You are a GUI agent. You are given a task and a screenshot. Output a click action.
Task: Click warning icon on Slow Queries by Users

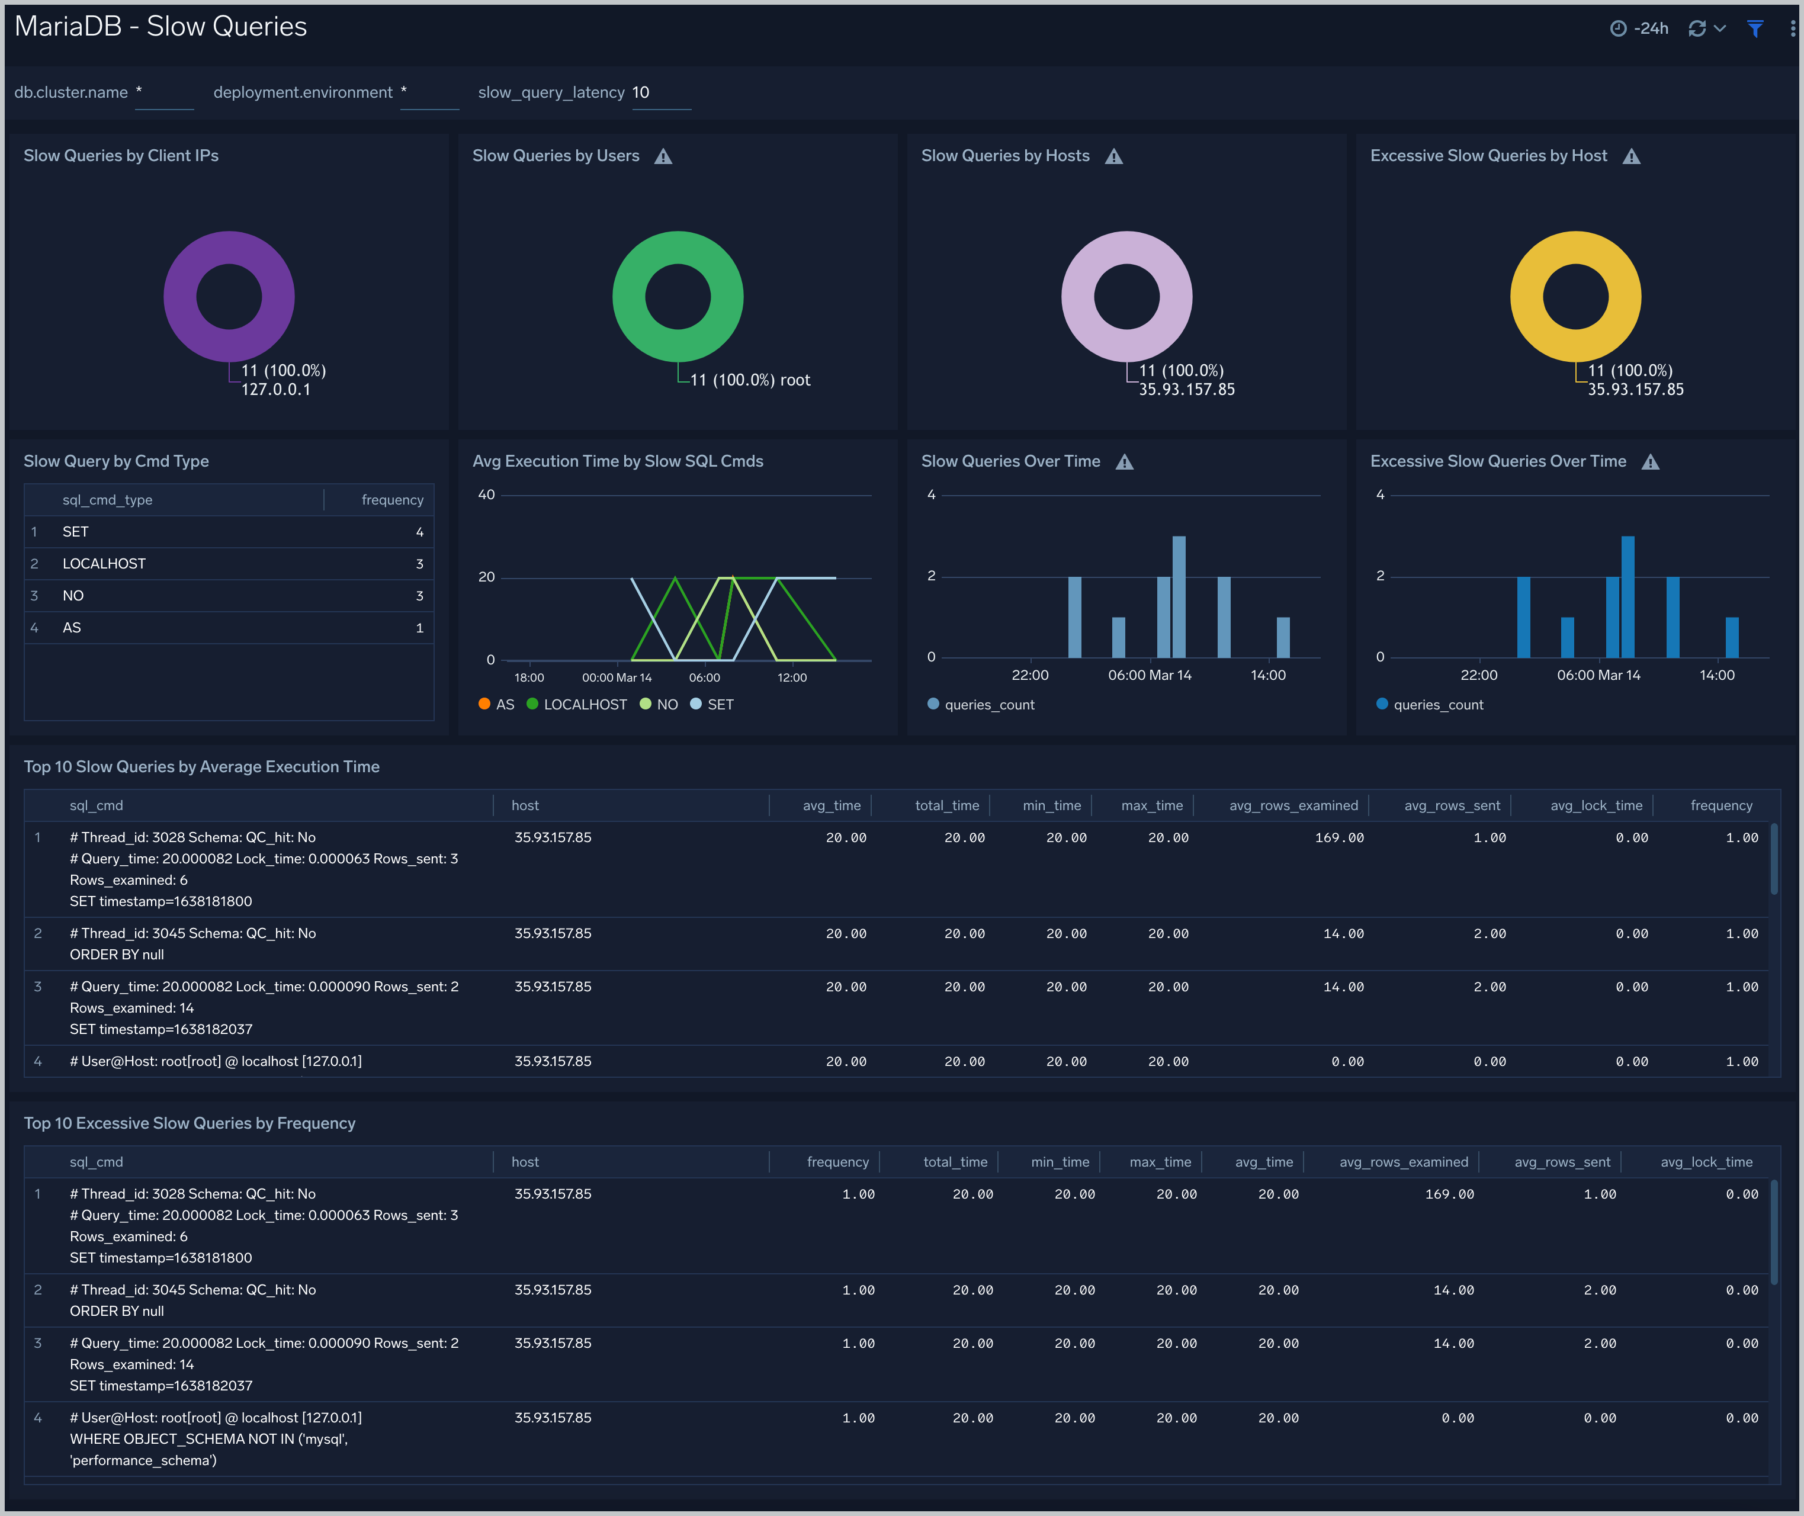point(663,156)
